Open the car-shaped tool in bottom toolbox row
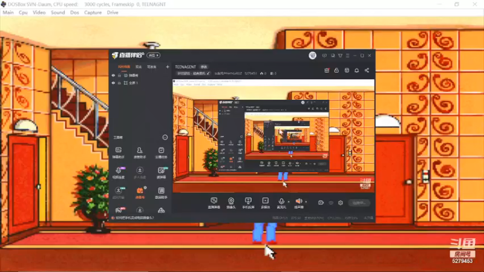 (x=161, y=210)
